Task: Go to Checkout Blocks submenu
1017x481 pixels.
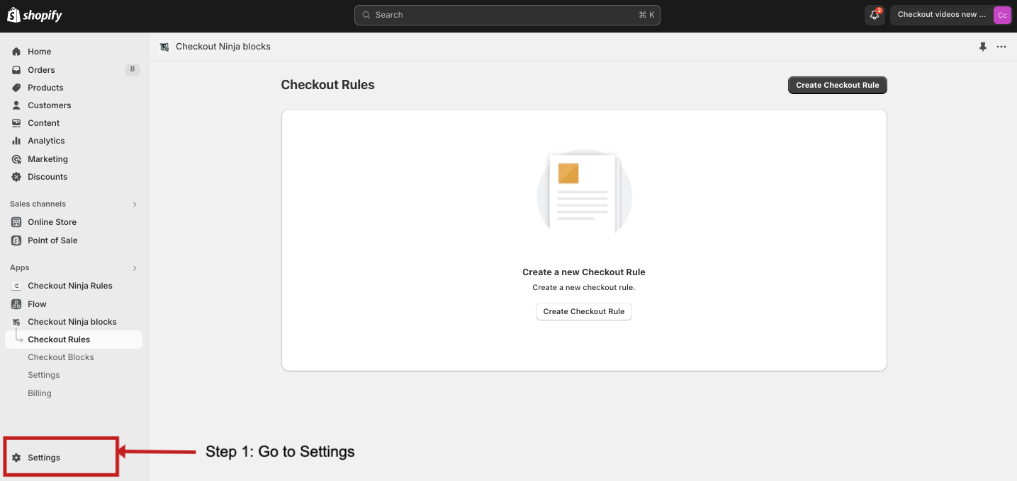Action: pos(61,357)
